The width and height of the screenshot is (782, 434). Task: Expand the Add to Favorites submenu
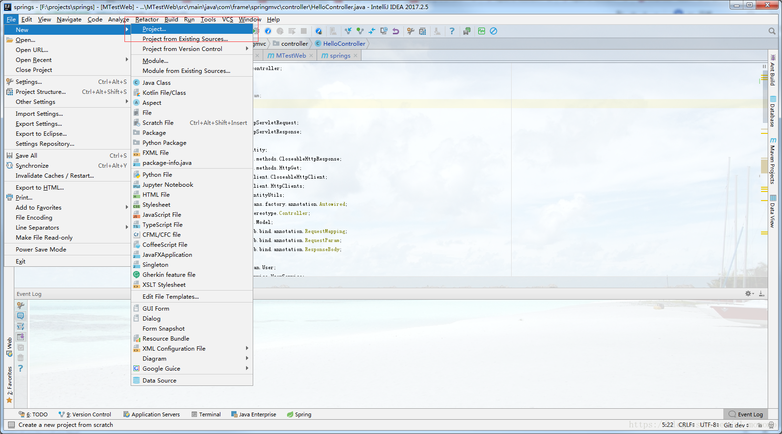point(67,207)
